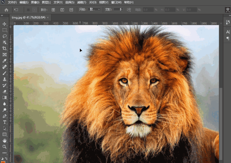Close the timg.jpg document tab

click(48, 17)
